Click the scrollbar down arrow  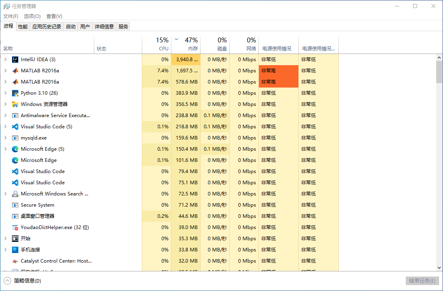pyautogui.click(x=439, y=267)
